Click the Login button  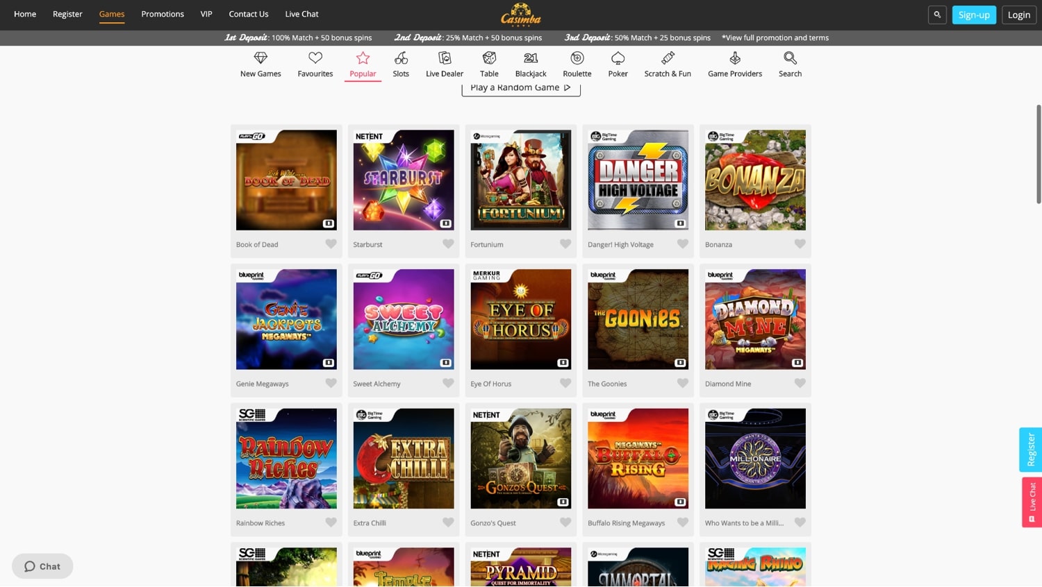click(1019, 15)
